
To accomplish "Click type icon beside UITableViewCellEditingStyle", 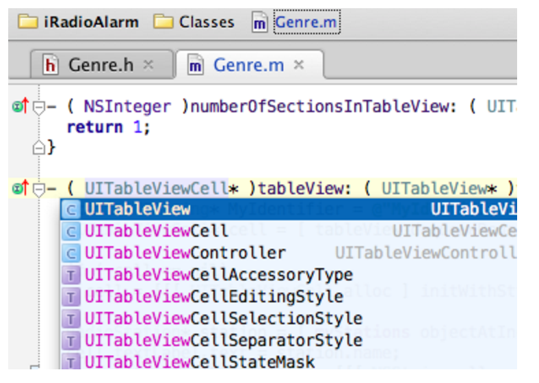I will (71, 297).
